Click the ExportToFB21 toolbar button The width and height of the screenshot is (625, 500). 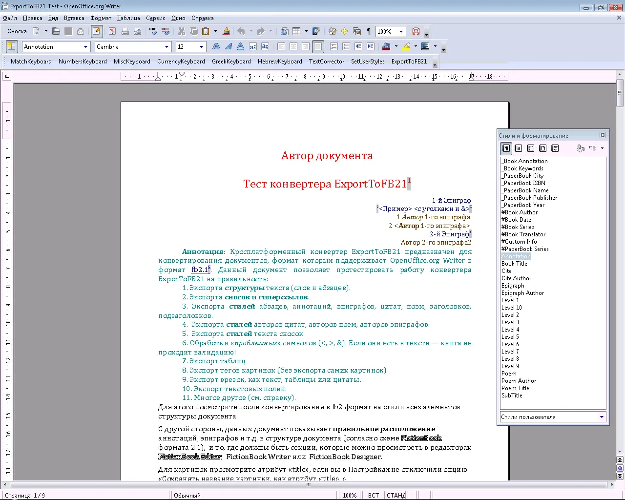point(409,62)
